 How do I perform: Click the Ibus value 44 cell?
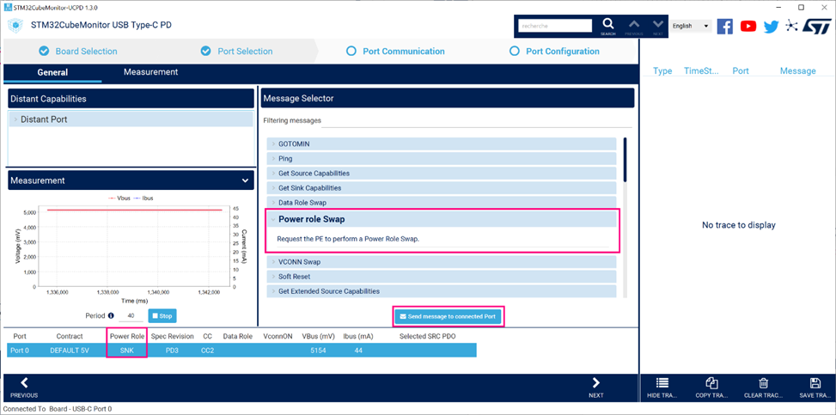tap(357, 351)
